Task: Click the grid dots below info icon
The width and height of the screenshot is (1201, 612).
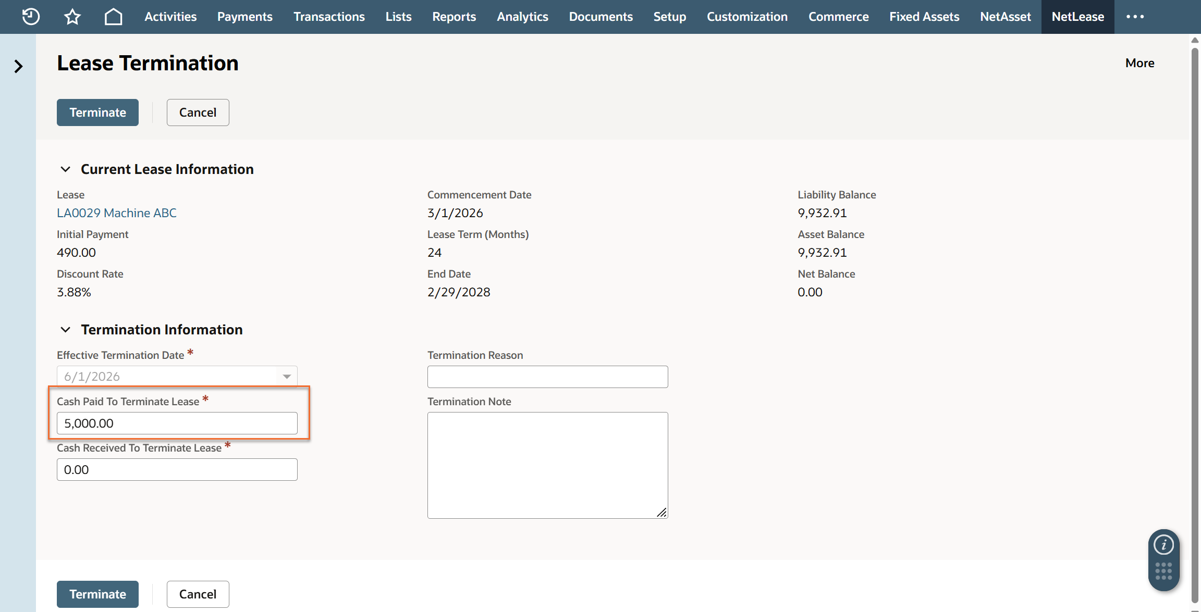Action: [x=1163, y=571]
